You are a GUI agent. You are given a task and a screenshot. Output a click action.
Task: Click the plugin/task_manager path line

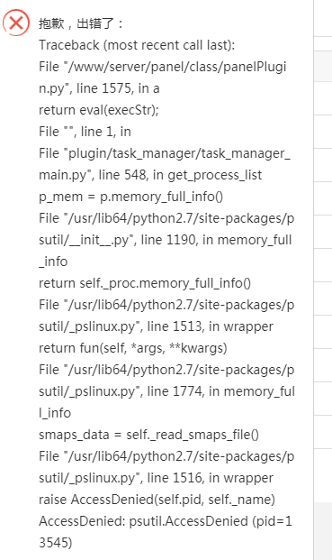coord(165,153)
